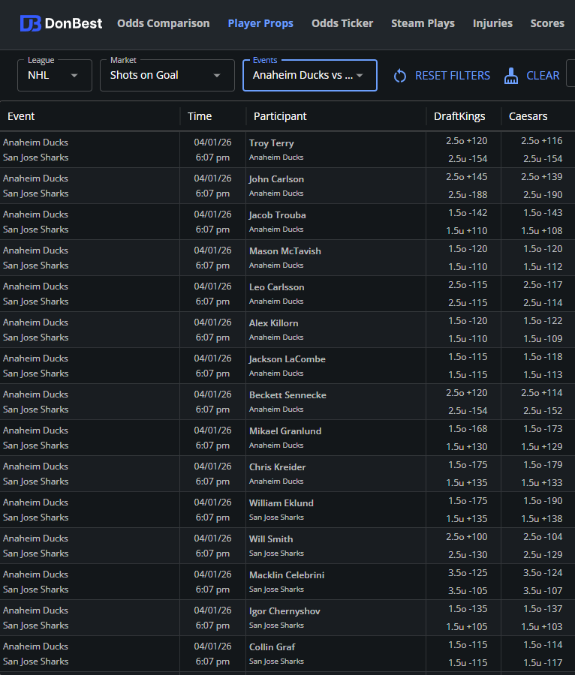
Task: Click the RESET FILTERS button
Action: point(452,76)
